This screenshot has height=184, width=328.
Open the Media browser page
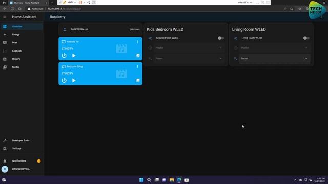pyautogui.click(x=22, y=67)
